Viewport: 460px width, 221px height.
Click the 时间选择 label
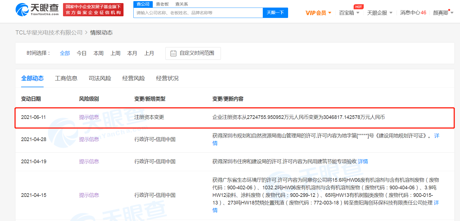[x=39, y=53]
